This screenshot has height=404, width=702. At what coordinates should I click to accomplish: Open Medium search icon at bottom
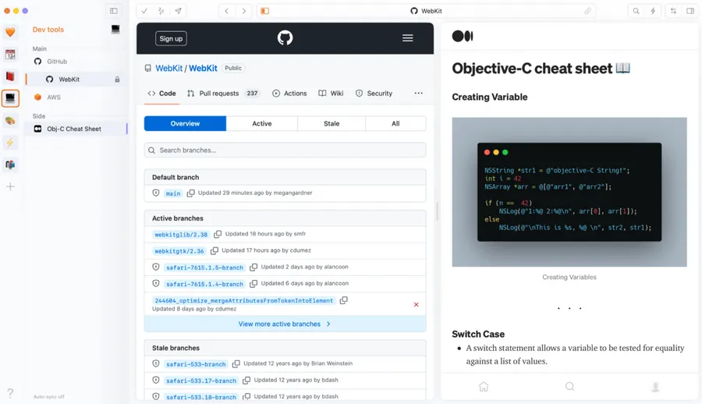(569, 387)
